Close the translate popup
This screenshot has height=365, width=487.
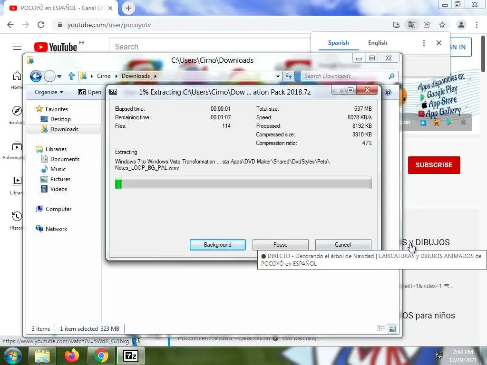click(439, 43)
